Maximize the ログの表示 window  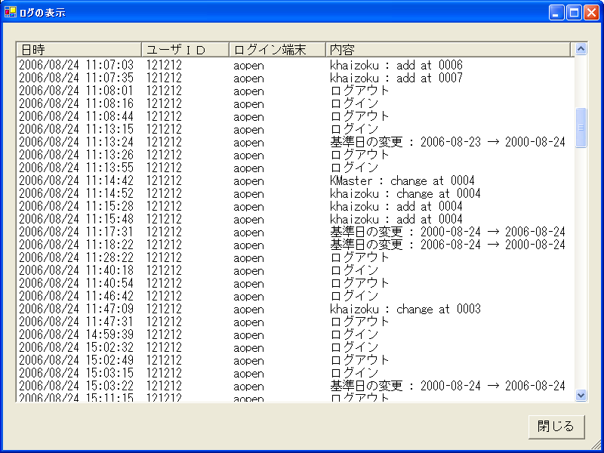tap(574, 12)
